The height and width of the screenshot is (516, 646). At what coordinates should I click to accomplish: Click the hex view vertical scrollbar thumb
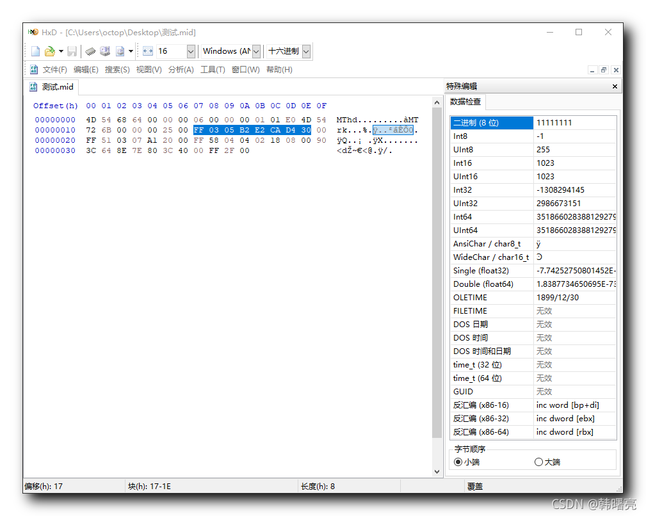point(437,272)
